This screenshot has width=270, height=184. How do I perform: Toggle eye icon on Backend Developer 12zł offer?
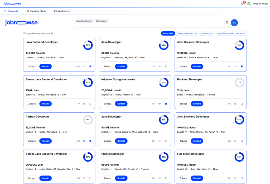[x=235, y=104]
